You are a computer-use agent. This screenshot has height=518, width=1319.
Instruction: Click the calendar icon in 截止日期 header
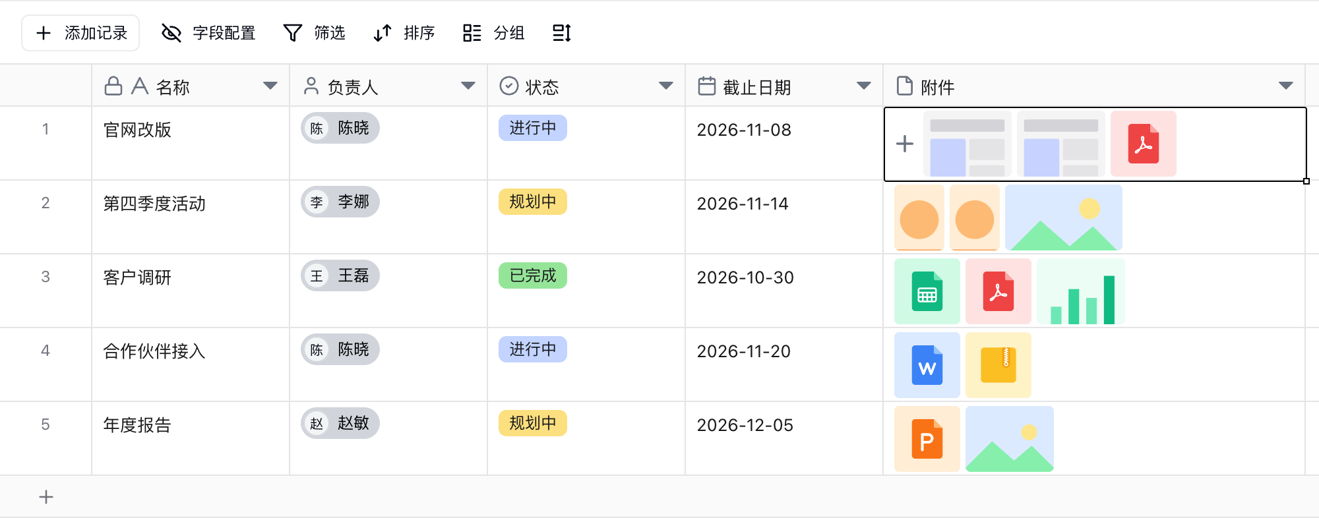pyautogui.click(x=707, y=86)
